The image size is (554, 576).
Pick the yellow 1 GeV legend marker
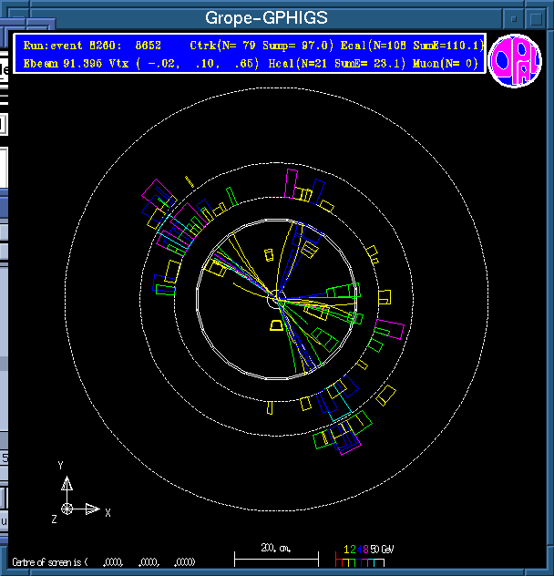pos(346,550)
